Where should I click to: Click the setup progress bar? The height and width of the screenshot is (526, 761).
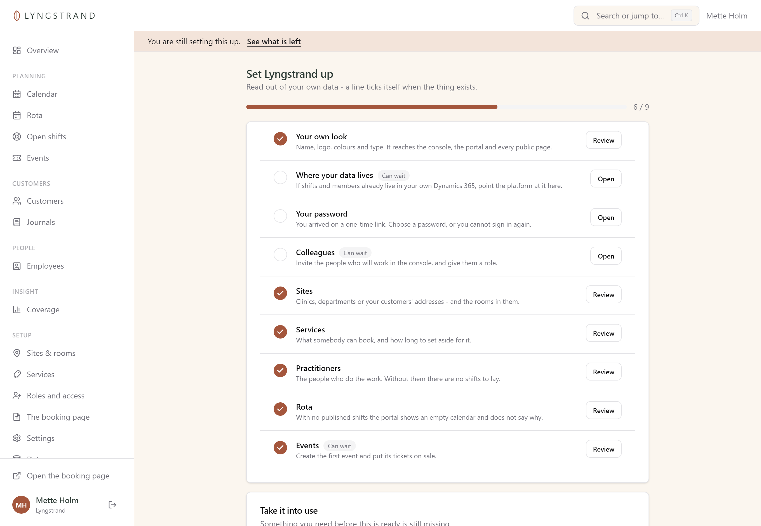pos(436,107)
